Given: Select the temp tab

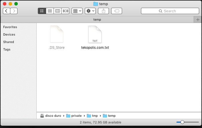Looking at the screenshot, I should pos(97,20).
